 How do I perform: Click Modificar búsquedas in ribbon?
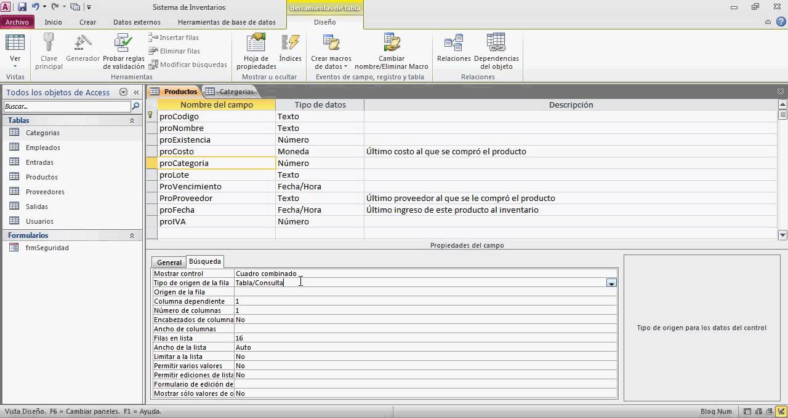pos(188,65)
